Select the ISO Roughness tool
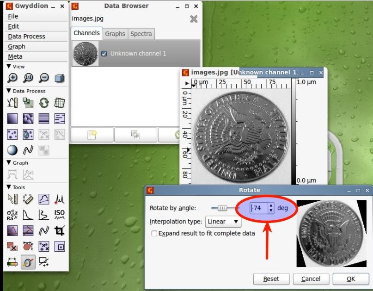The height and width of the screenshot is (291, 373). tap(60, 215)
